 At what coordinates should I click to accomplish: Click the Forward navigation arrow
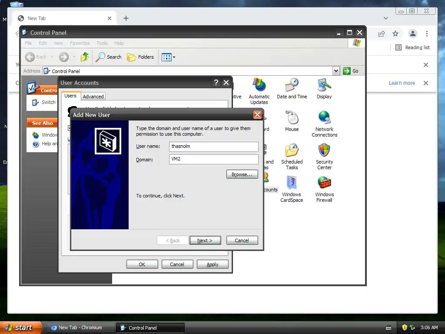[64, 57]
